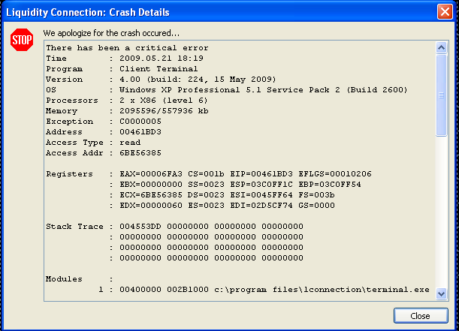Click the EBP=03C0FF54 register value
Viewport: 459px width, 331px height.
point(330,185)
